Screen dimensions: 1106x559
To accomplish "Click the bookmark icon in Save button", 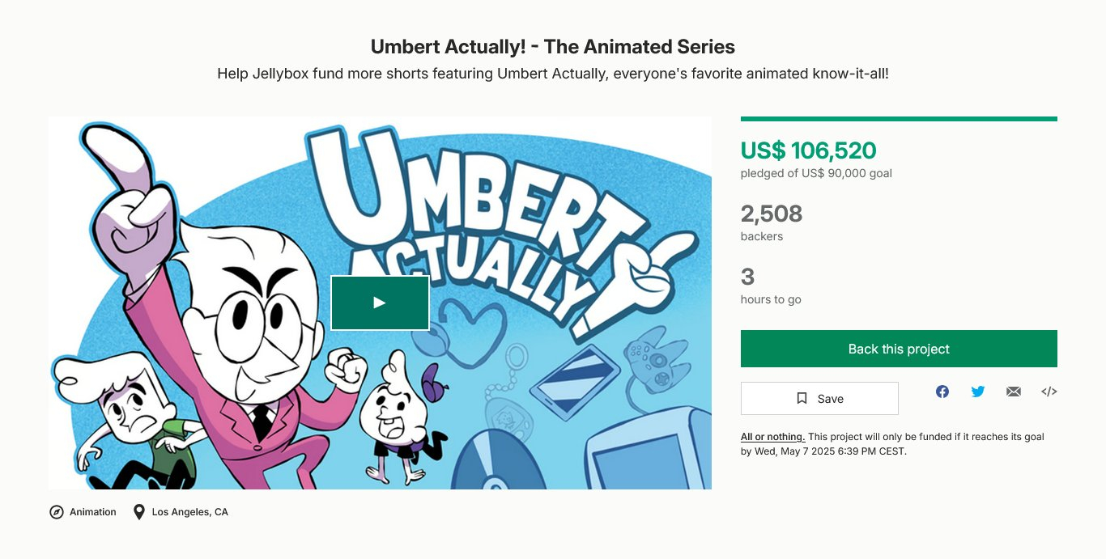I will coord(802,398).
